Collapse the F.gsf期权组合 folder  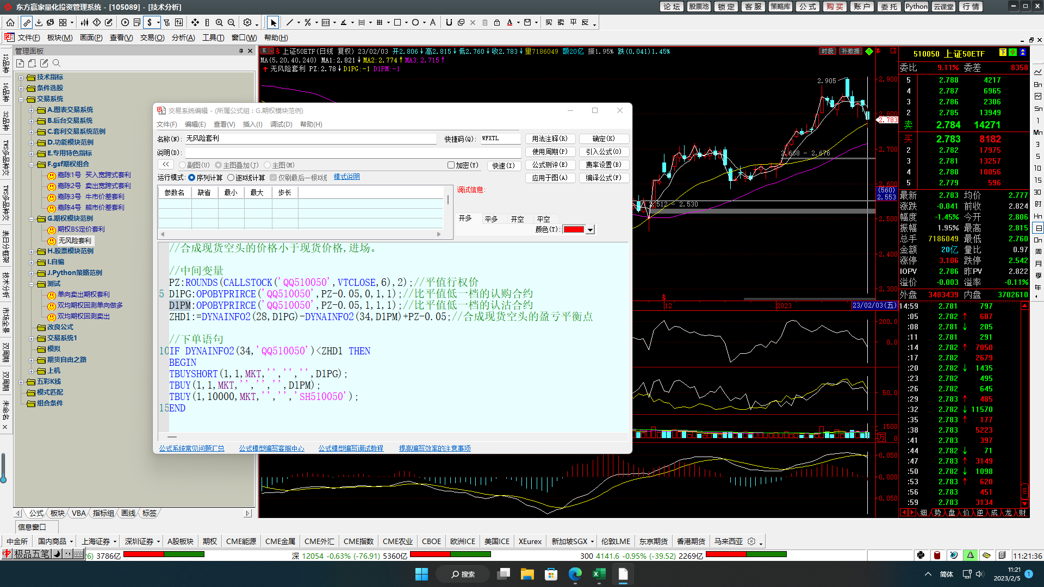pos(32,164)
